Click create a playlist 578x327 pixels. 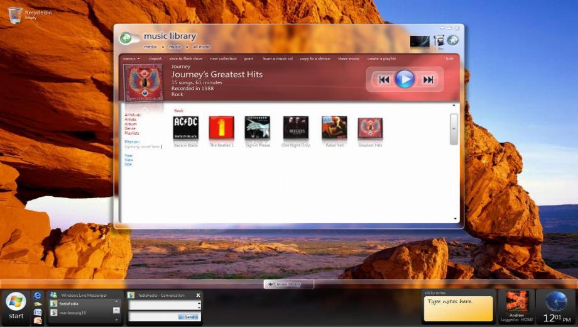tap(381, 58)
